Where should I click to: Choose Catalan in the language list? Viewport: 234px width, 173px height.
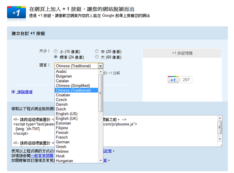[x=76, y=81]
